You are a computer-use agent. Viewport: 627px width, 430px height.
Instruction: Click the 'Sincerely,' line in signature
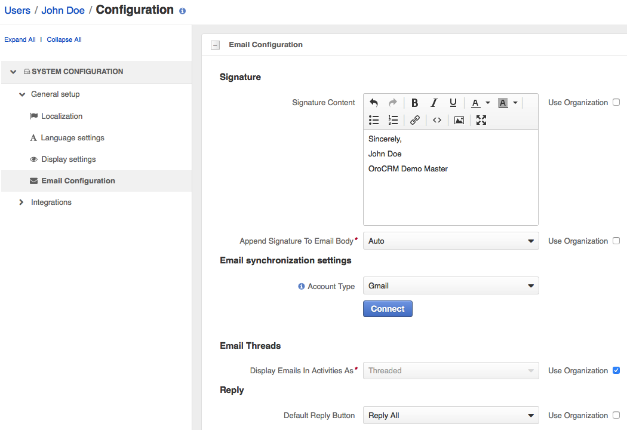[x=385, y=139]
